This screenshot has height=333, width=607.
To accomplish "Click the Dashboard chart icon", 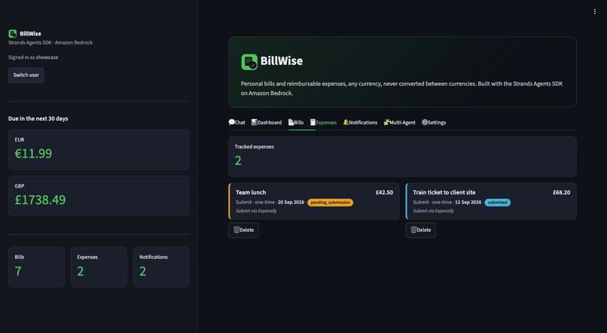I will coord(254,122).
